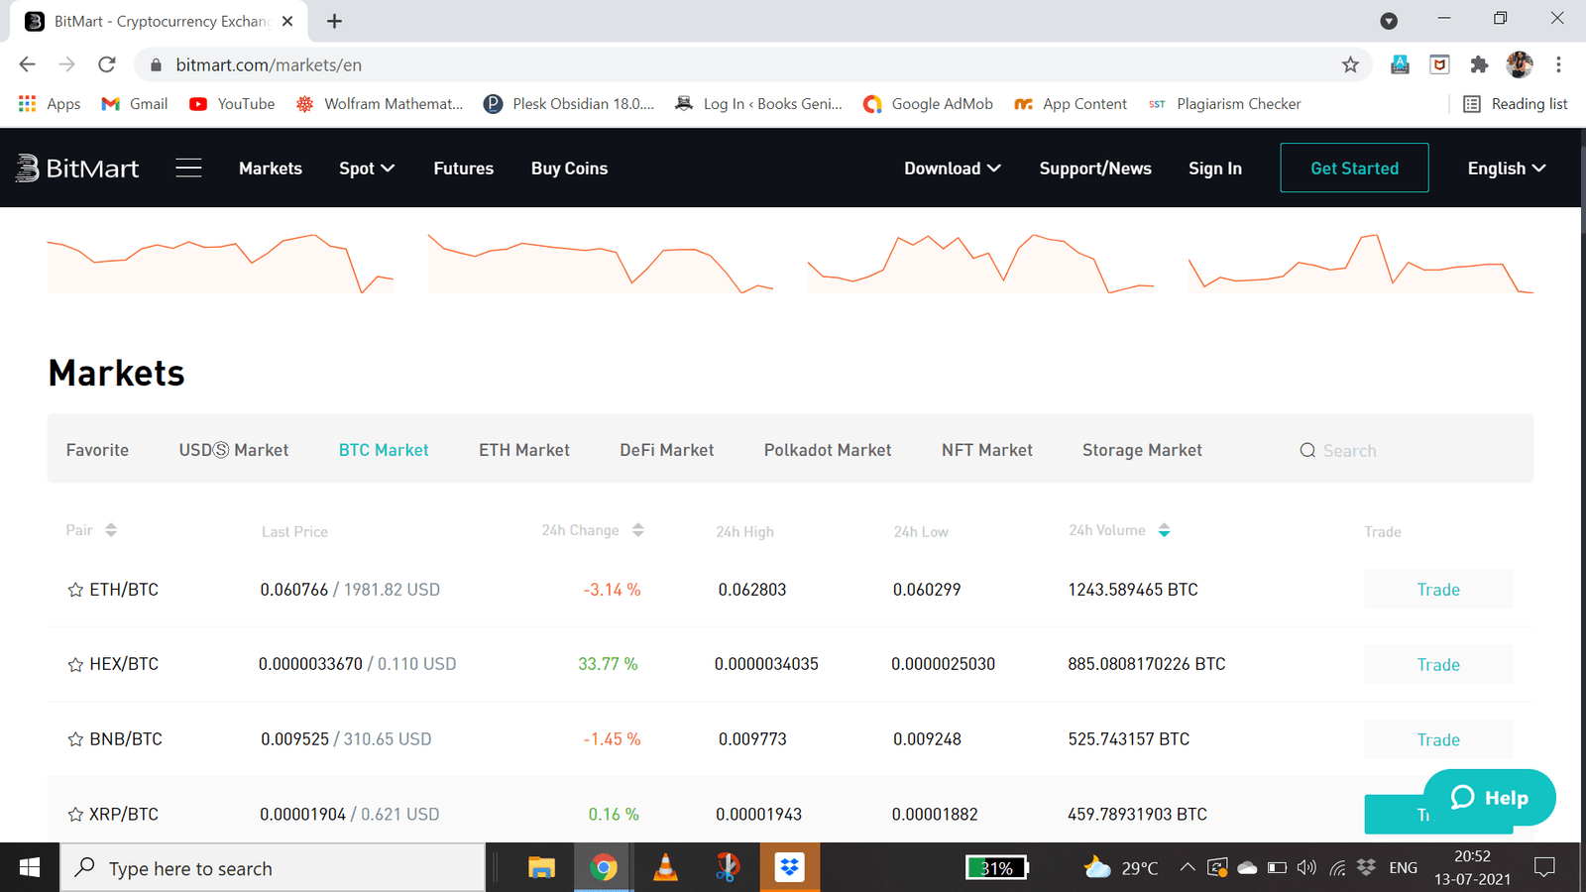Image resolution: width=1586 pixels, height=892 pixels.
Task: Switch to the ETH Market tab
Action: pos(524,450)
